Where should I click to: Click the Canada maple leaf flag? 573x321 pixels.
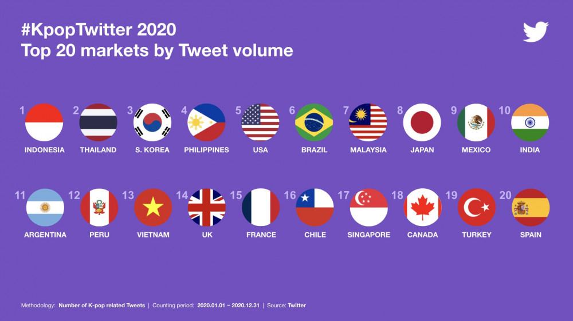(x=423, y=208)
